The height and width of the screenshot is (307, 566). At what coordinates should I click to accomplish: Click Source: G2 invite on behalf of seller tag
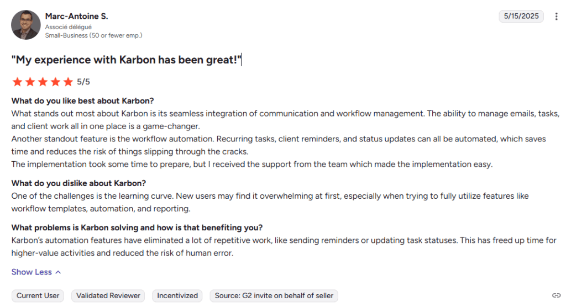click(x=274, y=295)
